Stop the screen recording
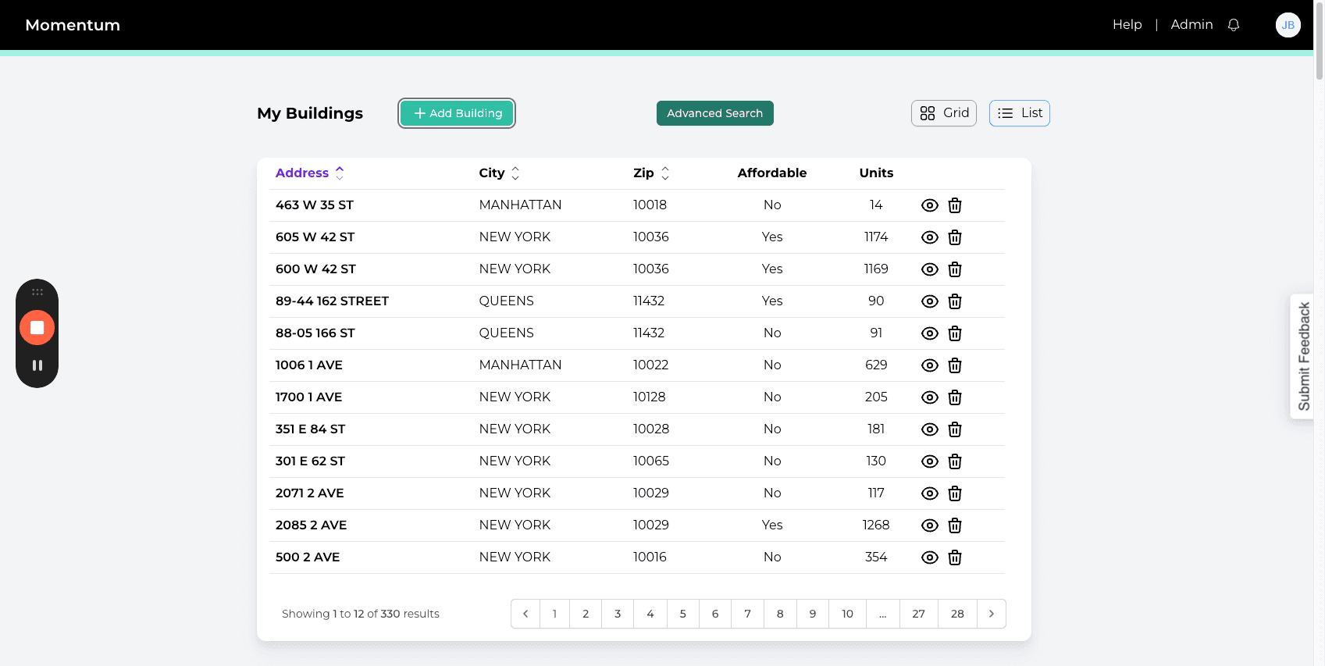This screenshot has height=666, width=1325. coord(37,327)
